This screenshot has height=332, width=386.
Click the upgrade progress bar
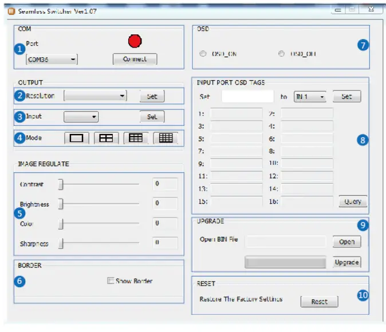285,262
